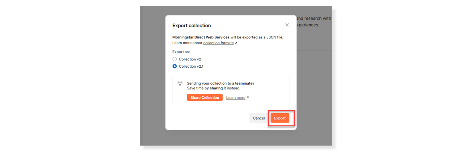The width and height of the screenshot is (470, 155).
Task: Open the collection formats link
Action: [218, 43]
